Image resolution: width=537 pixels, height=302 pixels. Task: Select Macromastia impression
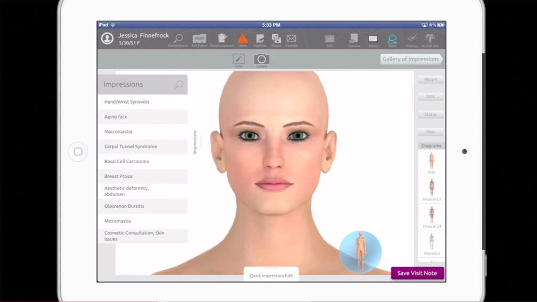point(143,131)
